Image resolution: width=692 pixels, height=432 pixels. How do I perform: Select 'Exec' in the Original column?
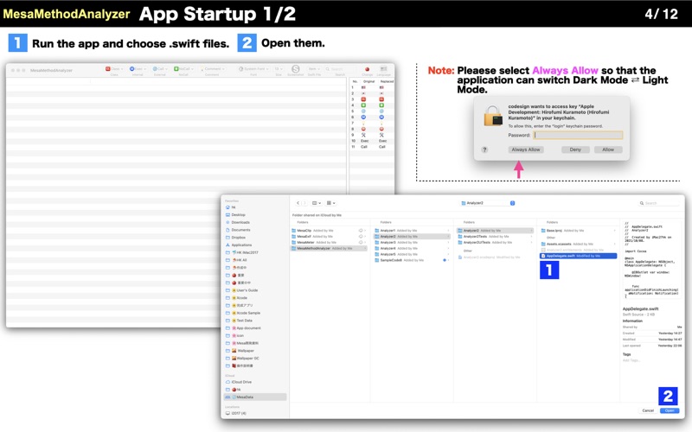364,141
